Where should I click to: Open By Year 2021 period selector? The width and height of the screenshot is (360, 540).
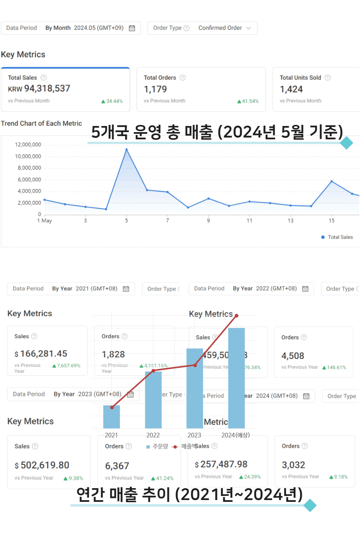click(85, 289)
